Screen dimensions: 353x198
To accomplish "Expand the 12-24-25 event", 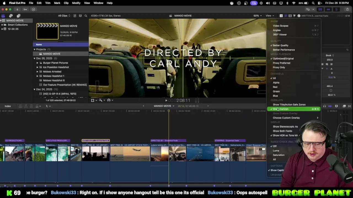I will [2, 29].
